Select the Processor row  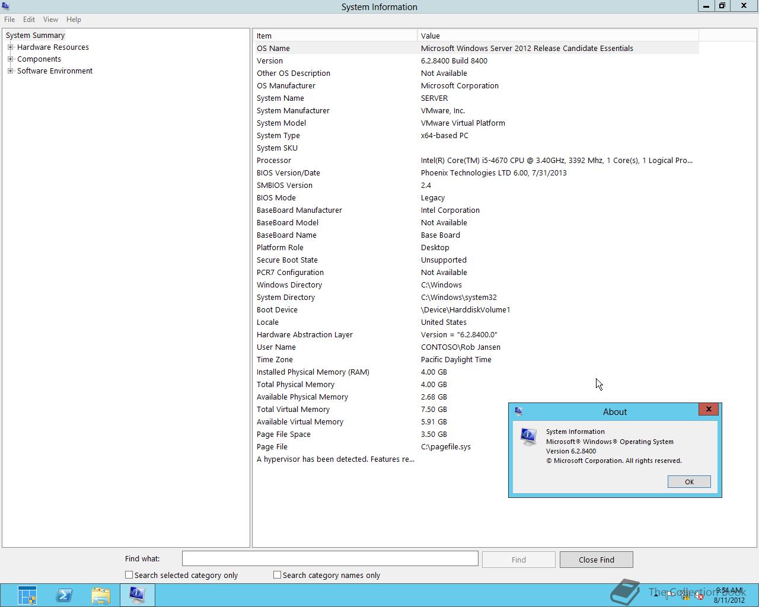pos(477,160)
